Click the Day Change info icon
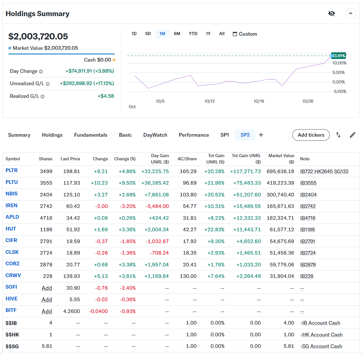The height and width of the screenshot is (354, 362). (x=41, y=72)
